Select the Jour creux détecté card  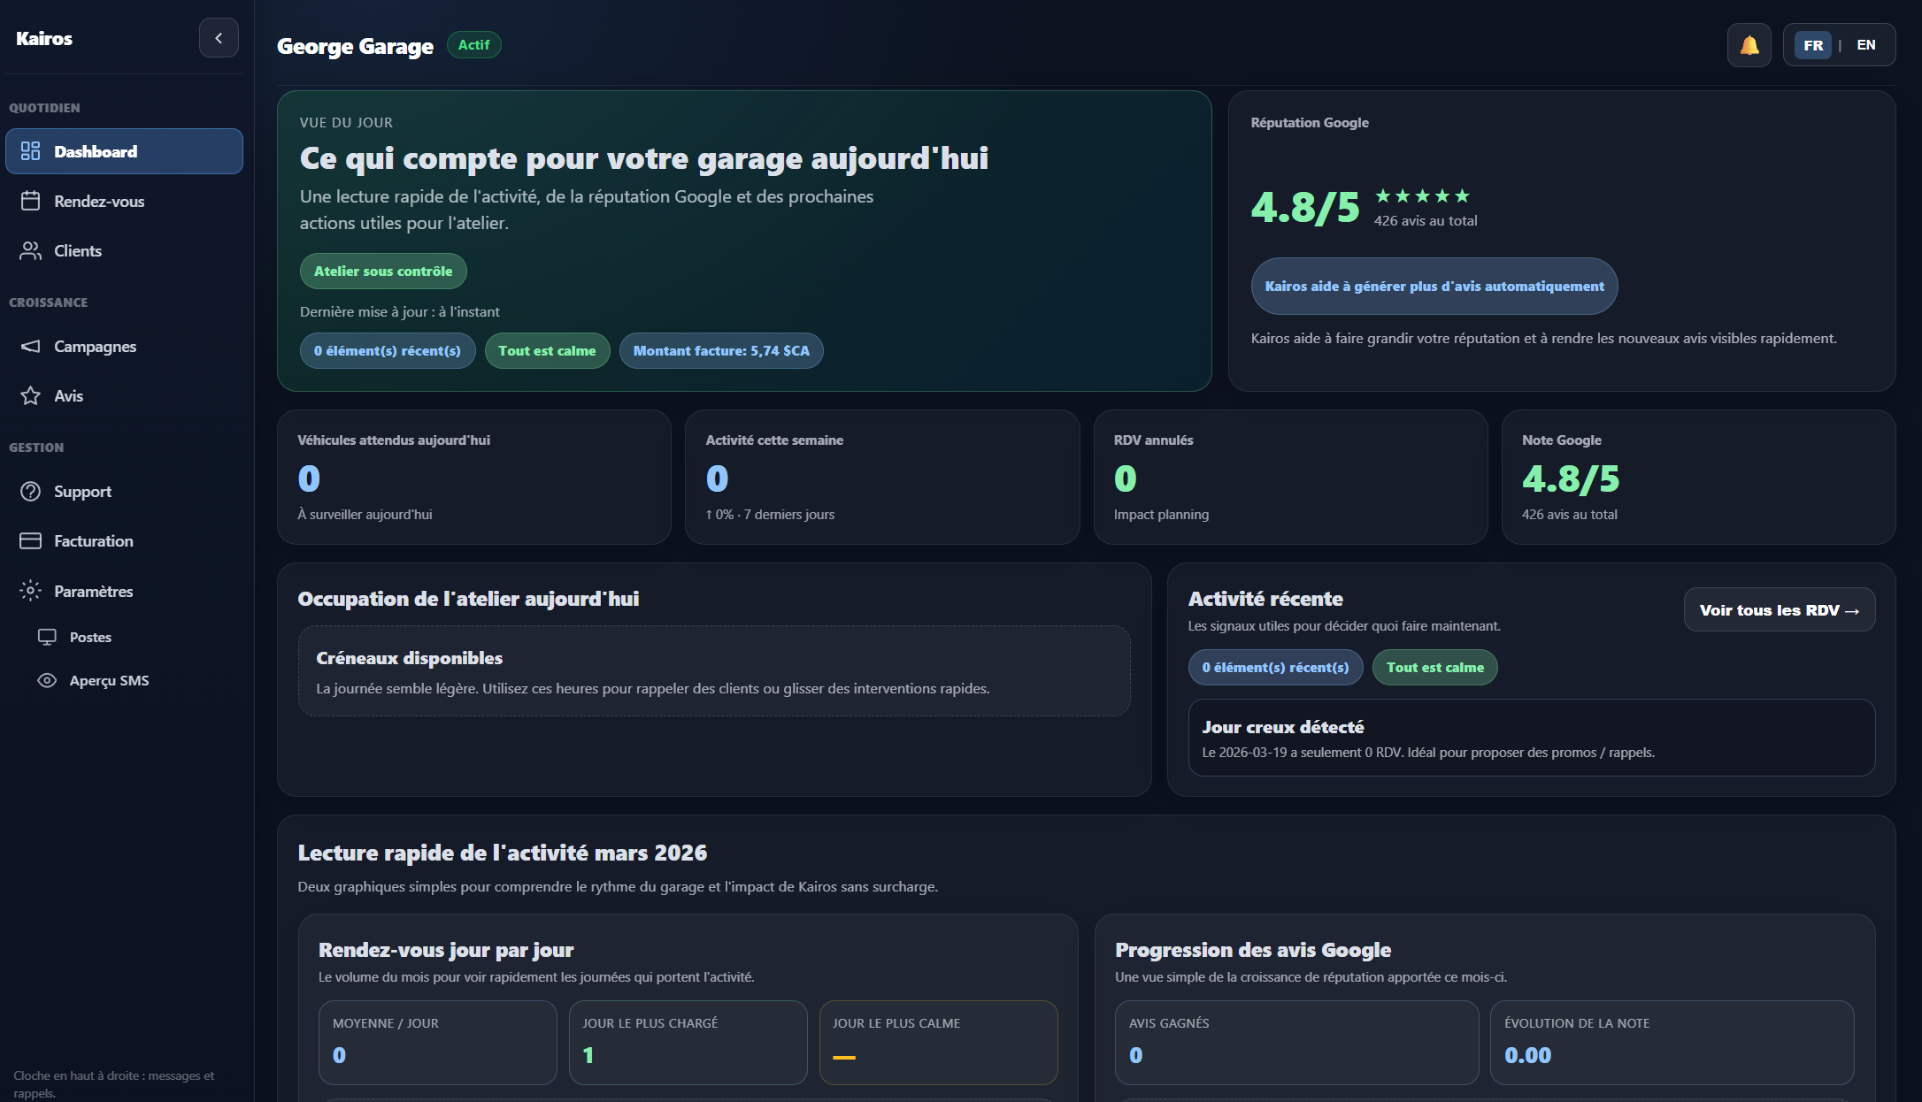1532,738
